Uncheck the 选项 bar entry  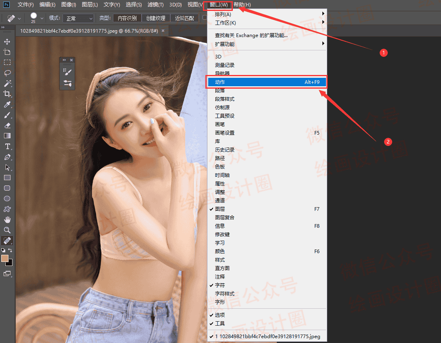click(267, 315)
